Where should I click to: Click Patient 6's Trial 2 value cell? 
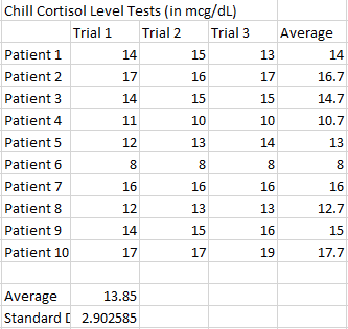click(173, 164)
